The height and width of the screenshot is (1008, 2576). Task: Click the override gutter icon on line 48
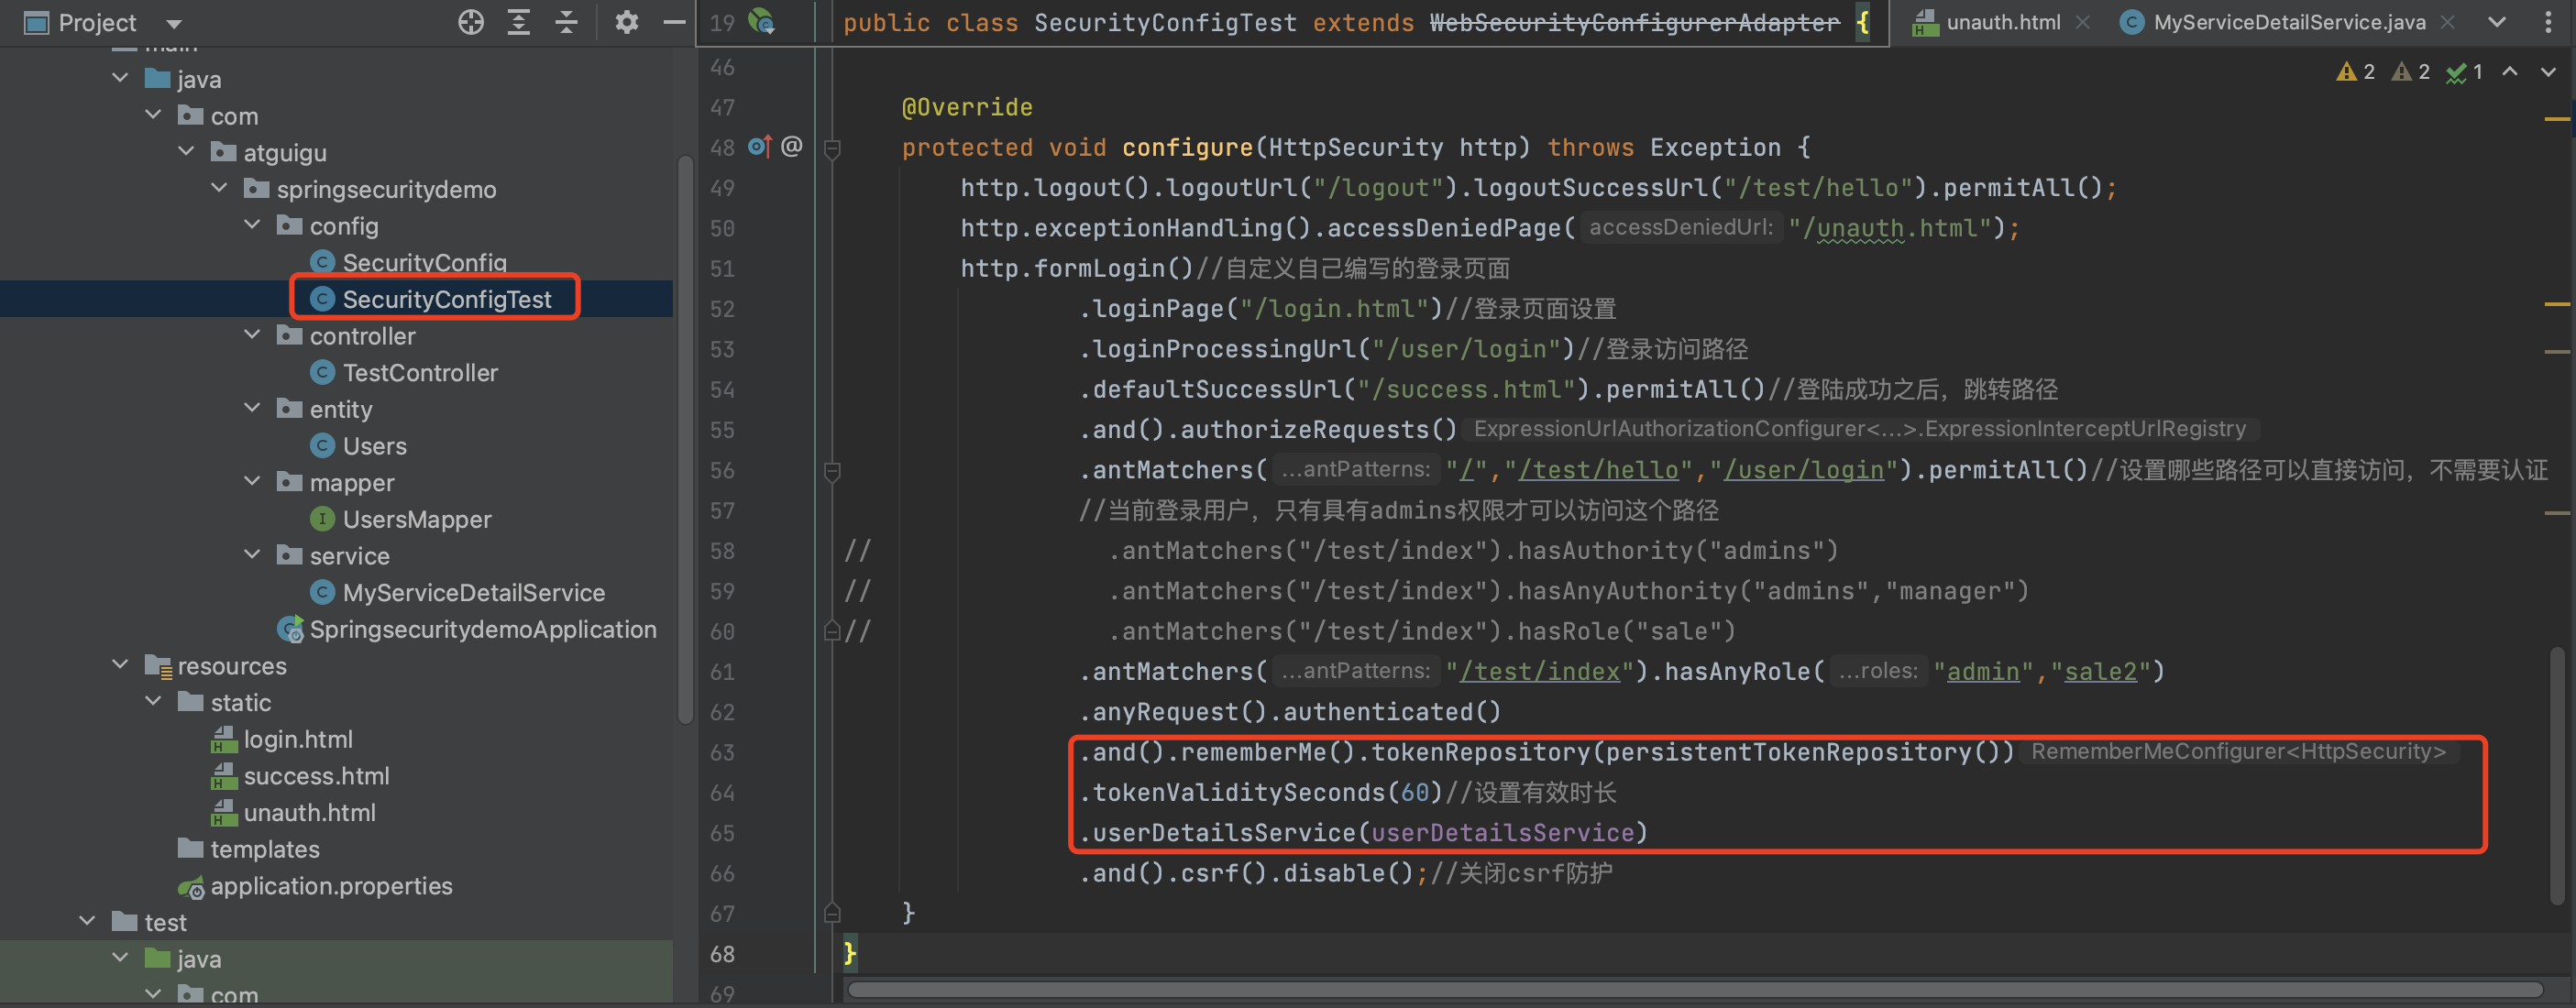(x=759, y=147)
